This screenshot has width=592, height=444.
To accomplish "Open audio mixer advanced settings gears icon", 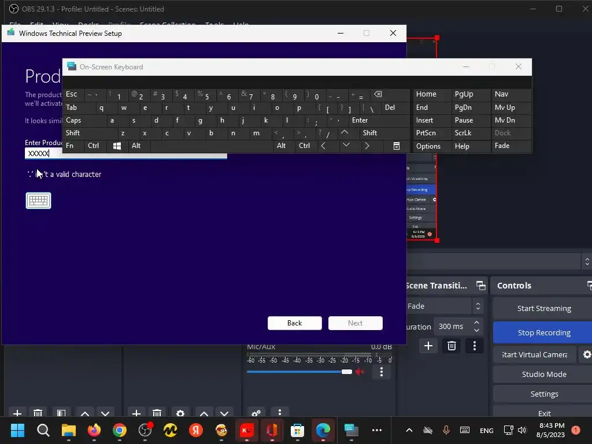I will pyautogui.click(x=256, y=413).
